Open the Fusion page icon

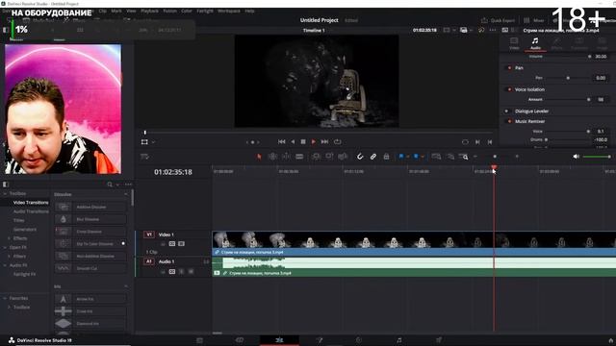point(319,340)
